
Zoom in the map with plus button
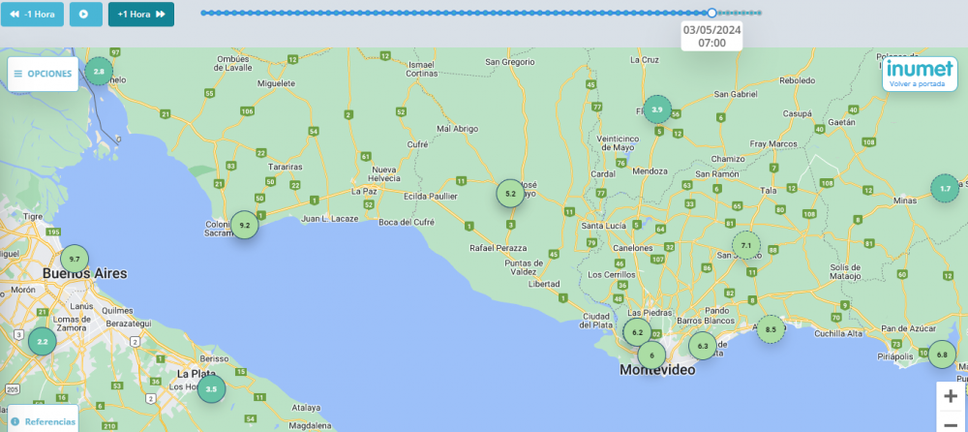coord(951,395)
